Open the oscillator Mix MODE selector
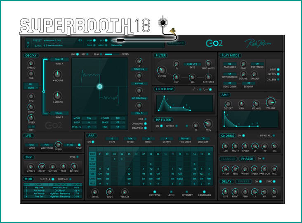Viewport: 302px width, 223px height. [31, 86]
